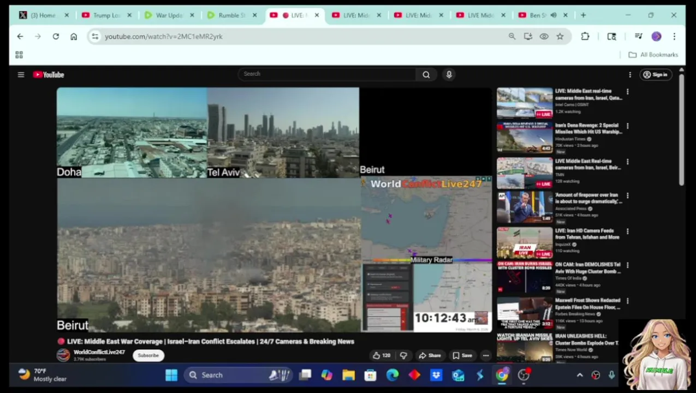Click the Sign in button

pos(656,75)
